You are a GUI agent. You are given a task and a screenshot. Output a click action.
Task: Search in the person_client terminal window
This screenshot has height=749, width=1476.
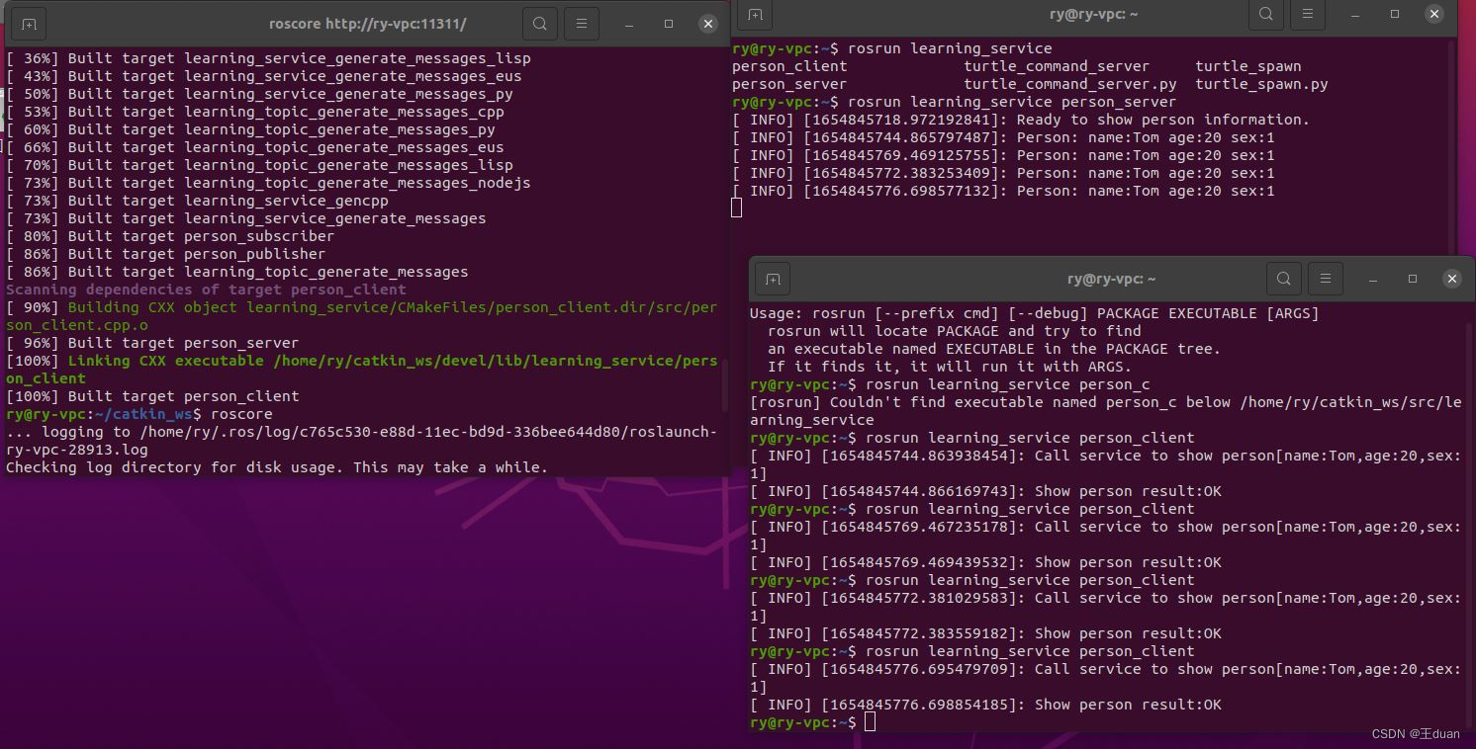point(1283,279)
